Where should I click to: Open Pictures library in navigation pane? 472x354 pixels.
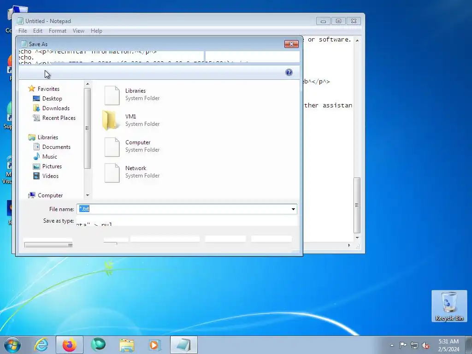[x=52, y=166]
